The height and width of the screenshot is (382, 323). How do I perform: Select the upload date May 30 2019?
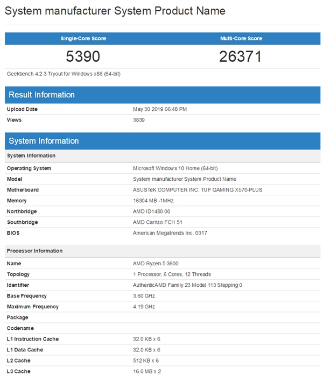pyautogui.click(x=160, y=109)
